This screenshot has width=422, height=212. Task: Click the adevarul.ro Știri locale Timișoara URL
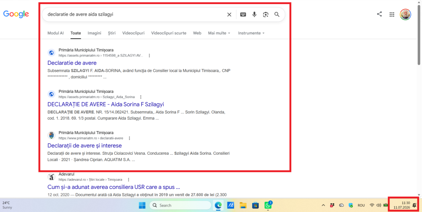pyautogui.click(x=90, y=180)
